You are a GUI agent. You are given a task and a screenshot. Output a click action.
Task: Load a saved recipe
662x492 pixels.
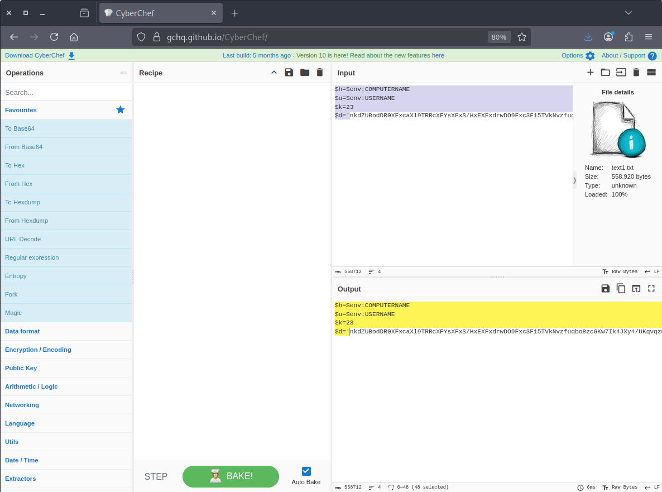click(304, 73)
